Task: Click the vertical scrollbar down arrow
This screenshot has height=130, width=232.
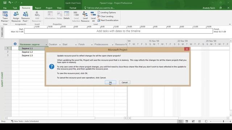Action: tap(231, 115)
